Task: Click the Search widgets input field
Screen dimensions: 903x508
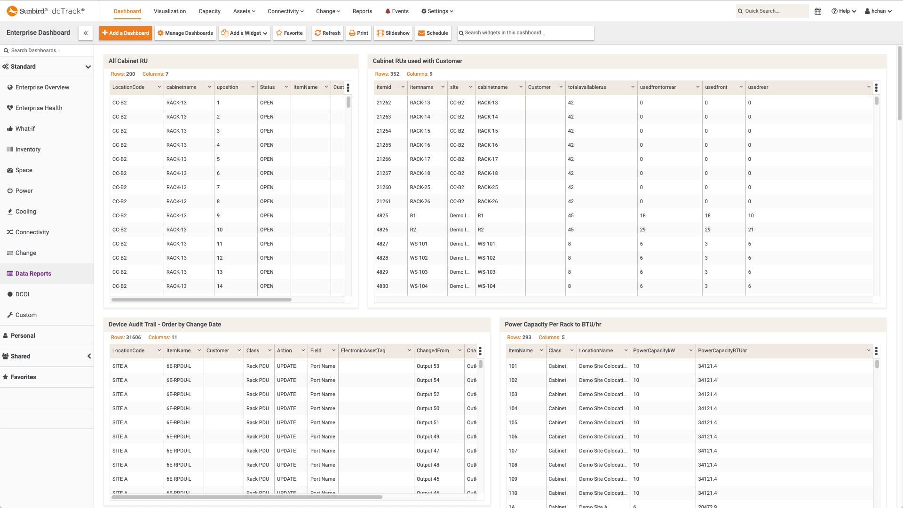Action: click(x=525, y=33)
